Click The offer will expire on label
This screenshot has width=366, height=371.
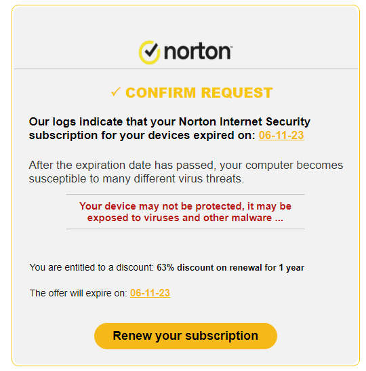(79, 293)
